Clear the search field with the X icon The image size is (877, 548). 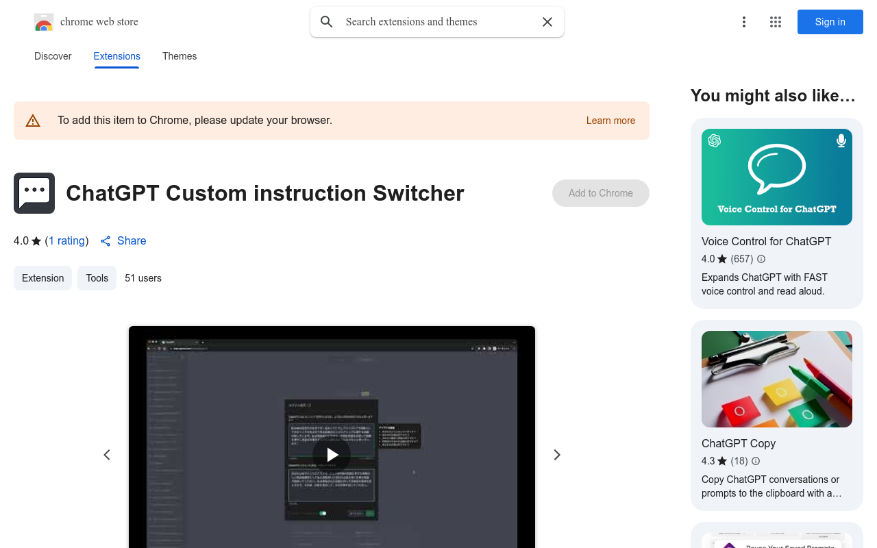(547, 22)
